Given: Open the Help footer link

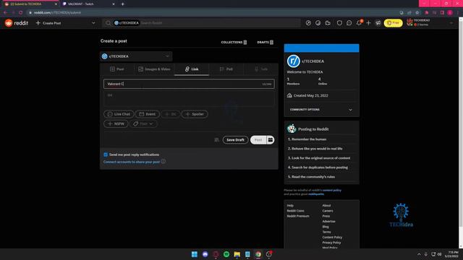Looking at the screenshot, I should (x=290, y=205).
